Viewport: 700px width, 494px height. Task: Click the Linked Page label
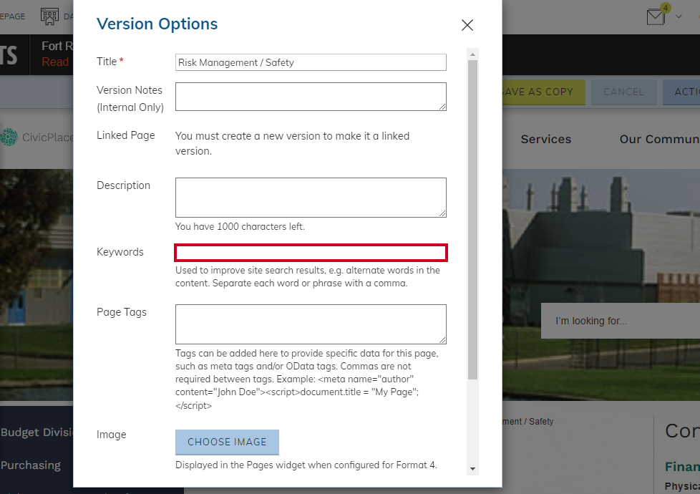click(x=126, y=135)
